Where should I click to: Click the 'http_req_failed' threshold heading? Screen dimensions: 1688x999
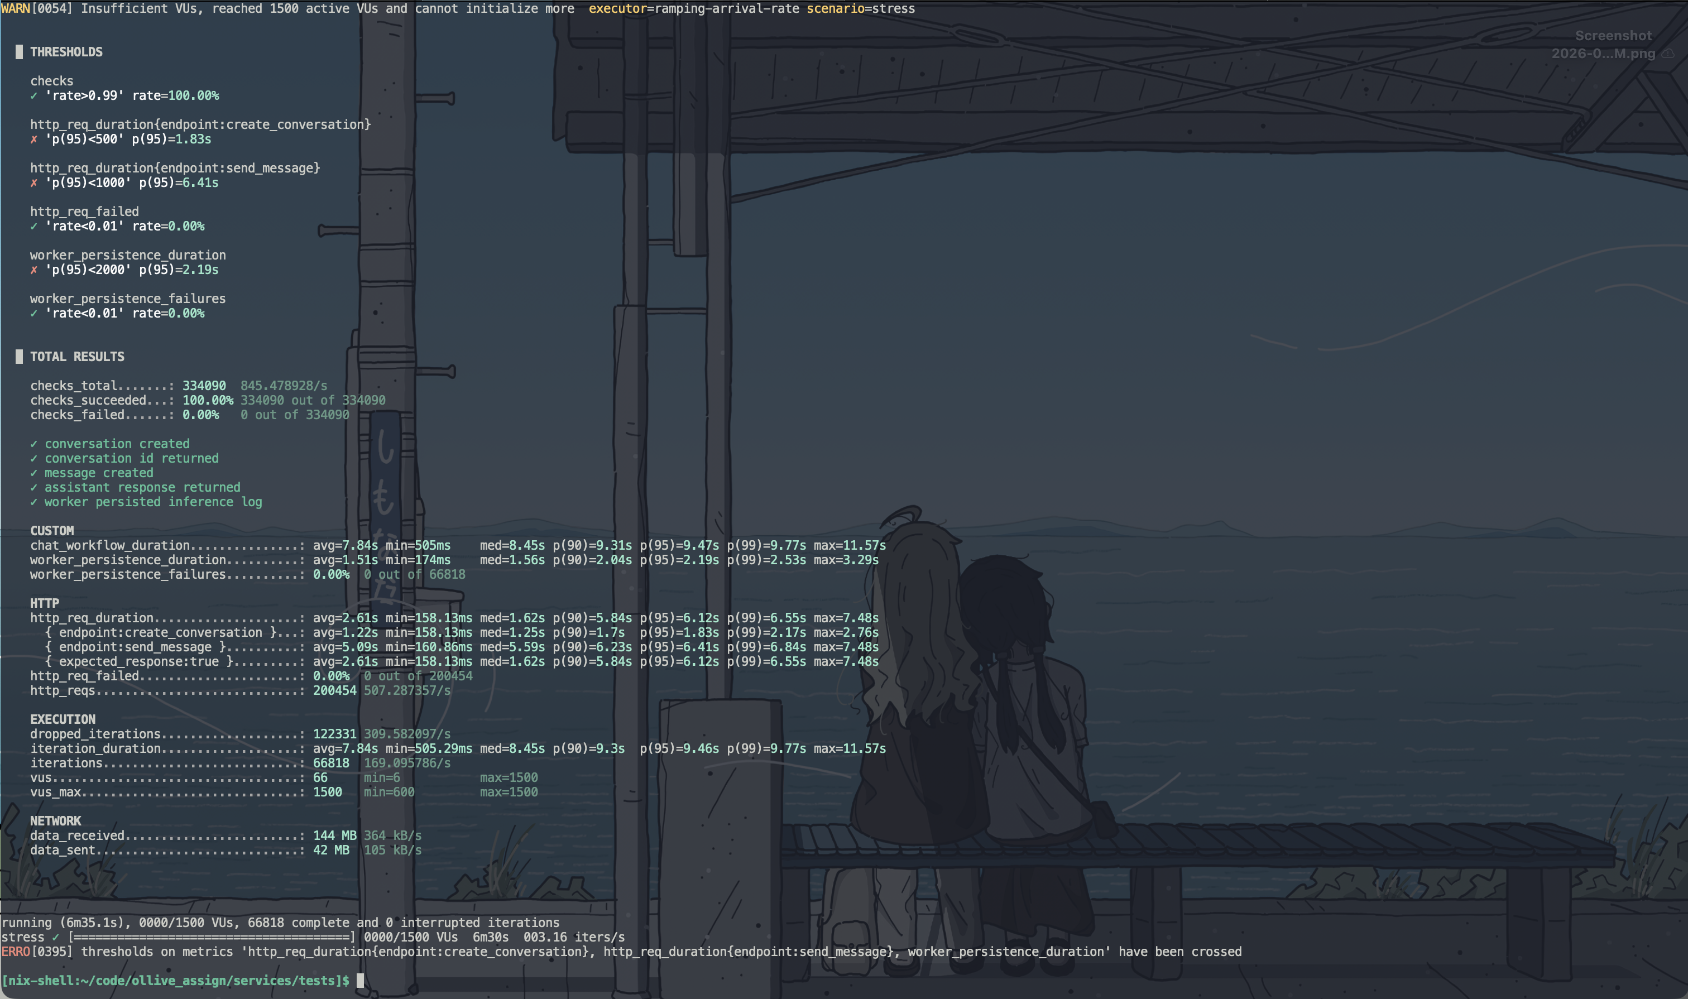tap(84, 212)
